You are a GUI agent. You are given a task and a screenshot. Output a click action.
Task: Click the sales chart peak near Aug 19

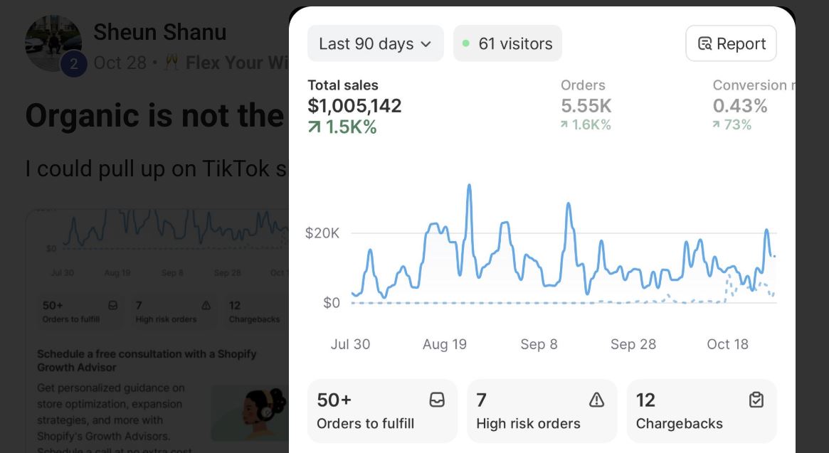click(x=469, y=186)
